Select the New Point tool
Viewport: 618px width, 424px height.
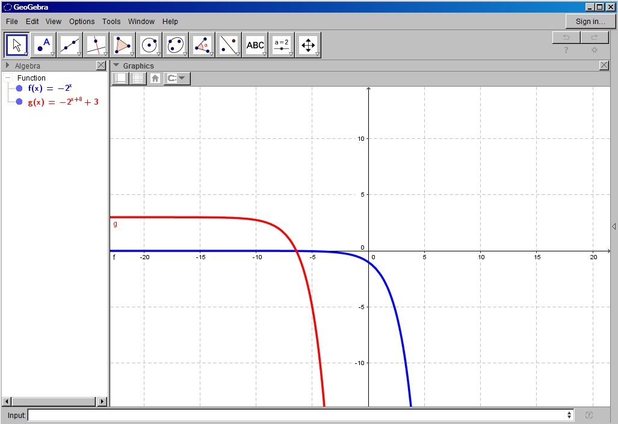(43, 45)
